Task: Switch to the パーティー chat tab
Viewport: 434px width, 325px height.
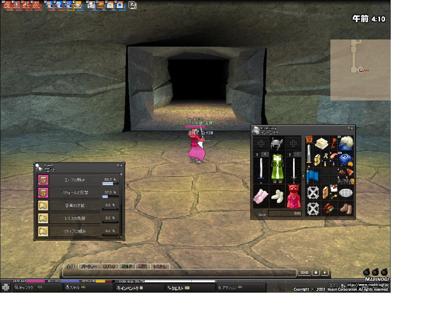Action: pyautogui.click(x=89, y=267)
